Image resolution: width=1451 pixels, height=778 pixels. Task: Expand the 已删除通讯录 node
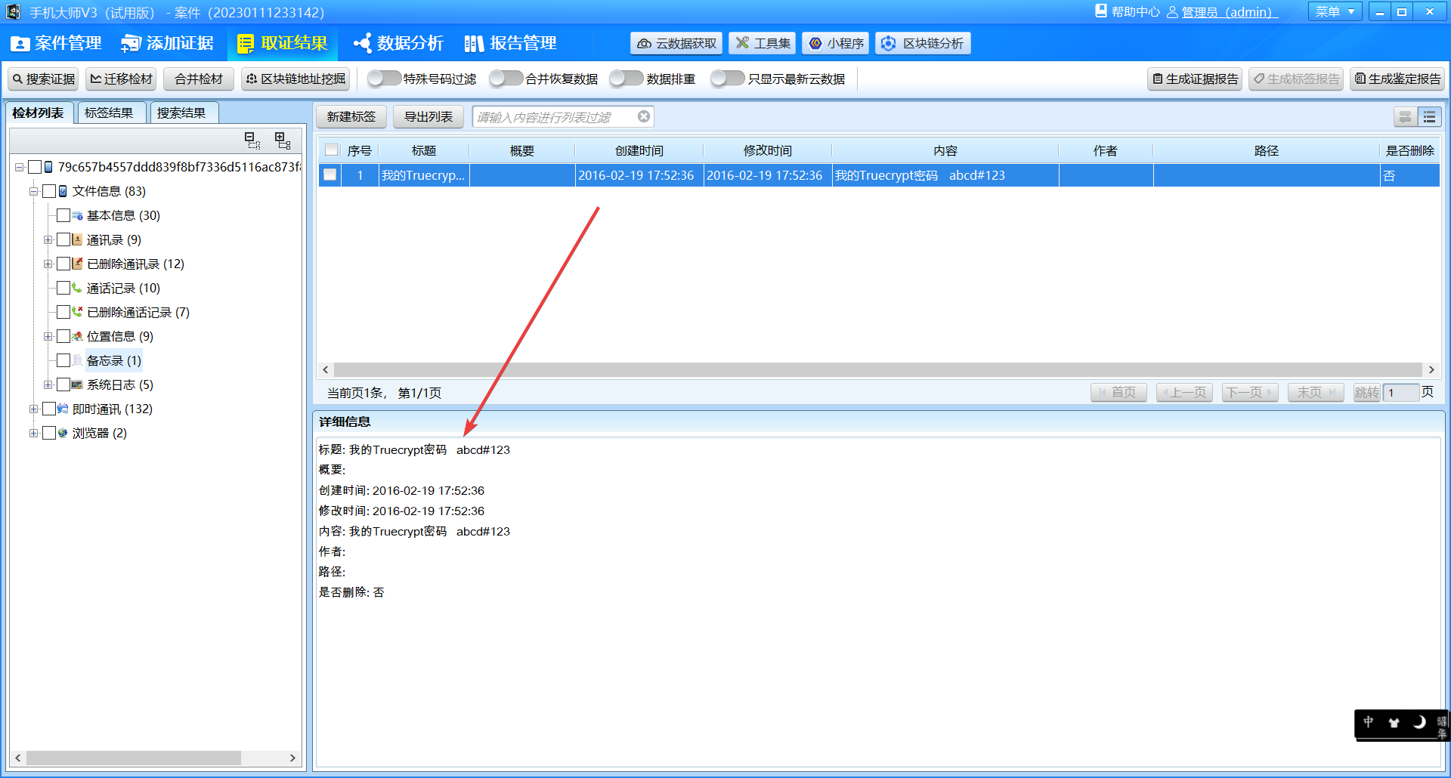[48, 264]
